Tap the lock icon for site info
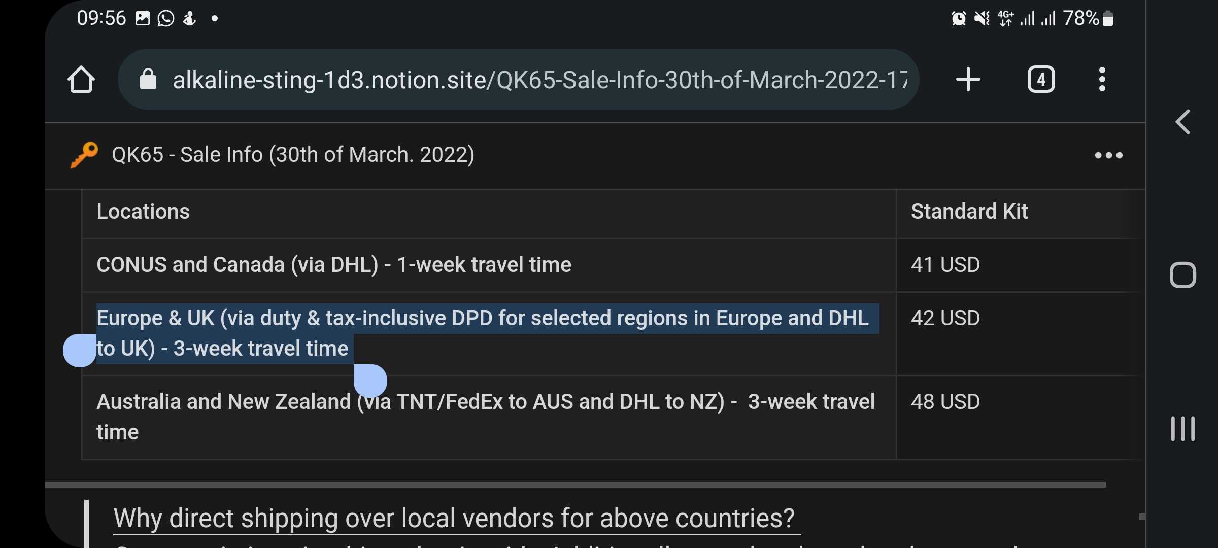This screenshot has width=1218, height=548. click(148, 79)
